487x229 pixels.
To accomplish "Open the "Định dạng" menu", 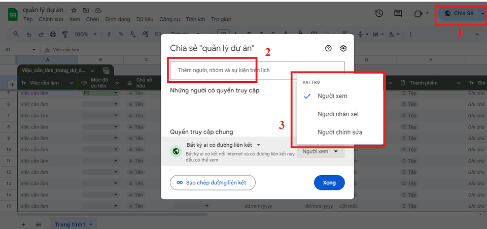I will [x=118, y=19].
